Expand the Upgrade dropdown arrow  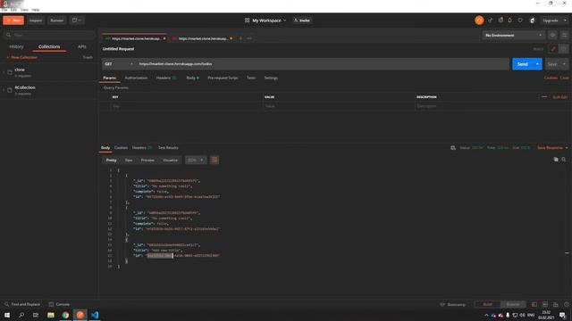click(x=565, y=21)
